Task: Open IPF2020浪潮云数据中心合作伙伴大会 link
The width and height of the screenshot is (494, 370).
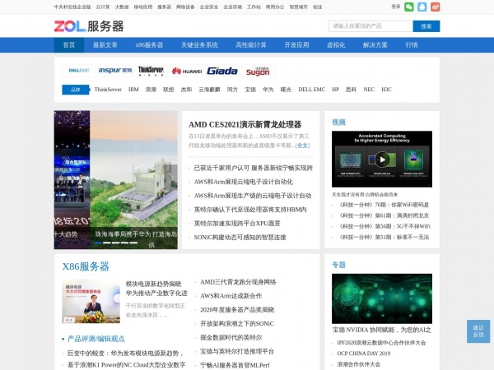Action: click(381, 343)
